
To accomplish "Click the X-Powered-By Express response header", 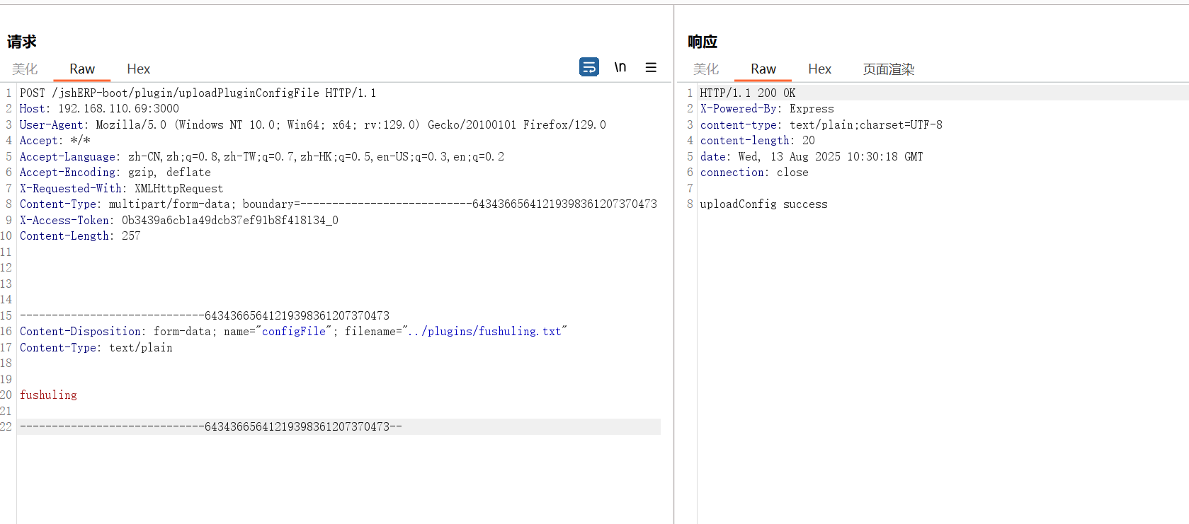I will 766,109.
